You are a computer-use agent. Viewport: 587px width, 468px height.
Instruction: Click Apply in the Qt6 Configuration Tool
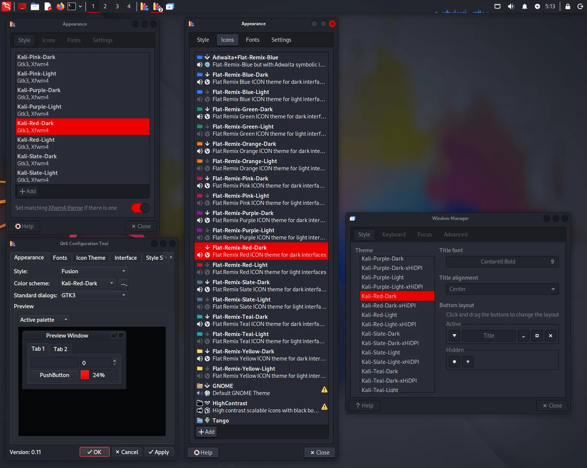click(159, 452)
